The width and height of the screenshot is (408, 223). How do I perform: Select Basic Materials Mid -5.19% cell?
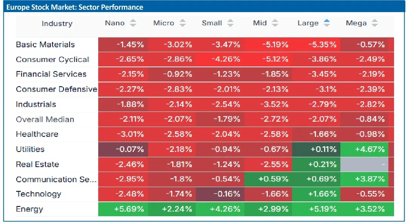(269, 45)
